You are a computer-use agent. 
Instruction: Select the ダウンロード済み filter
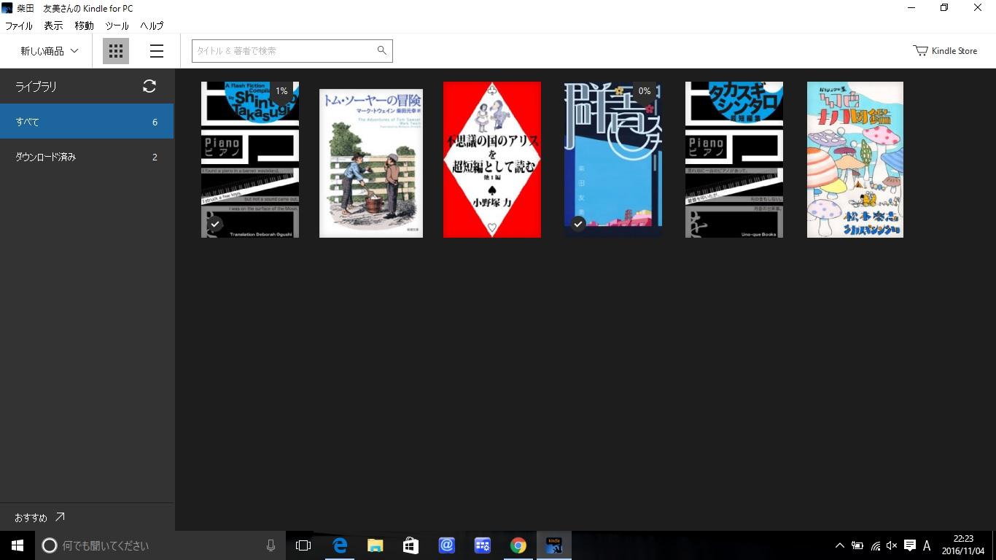(87, 157)
